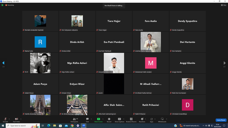Viewport: 228px width, 128px height.
Task: Click the taskbar search box
Action: coord(23,126)
